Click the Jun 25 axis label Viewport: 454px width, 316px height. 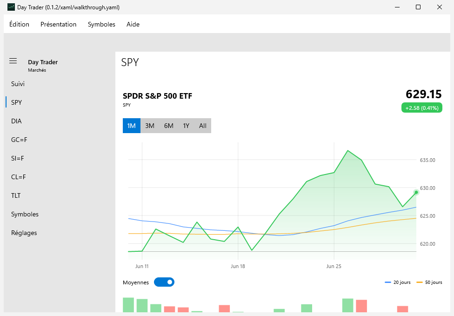[x=334, y=266]
